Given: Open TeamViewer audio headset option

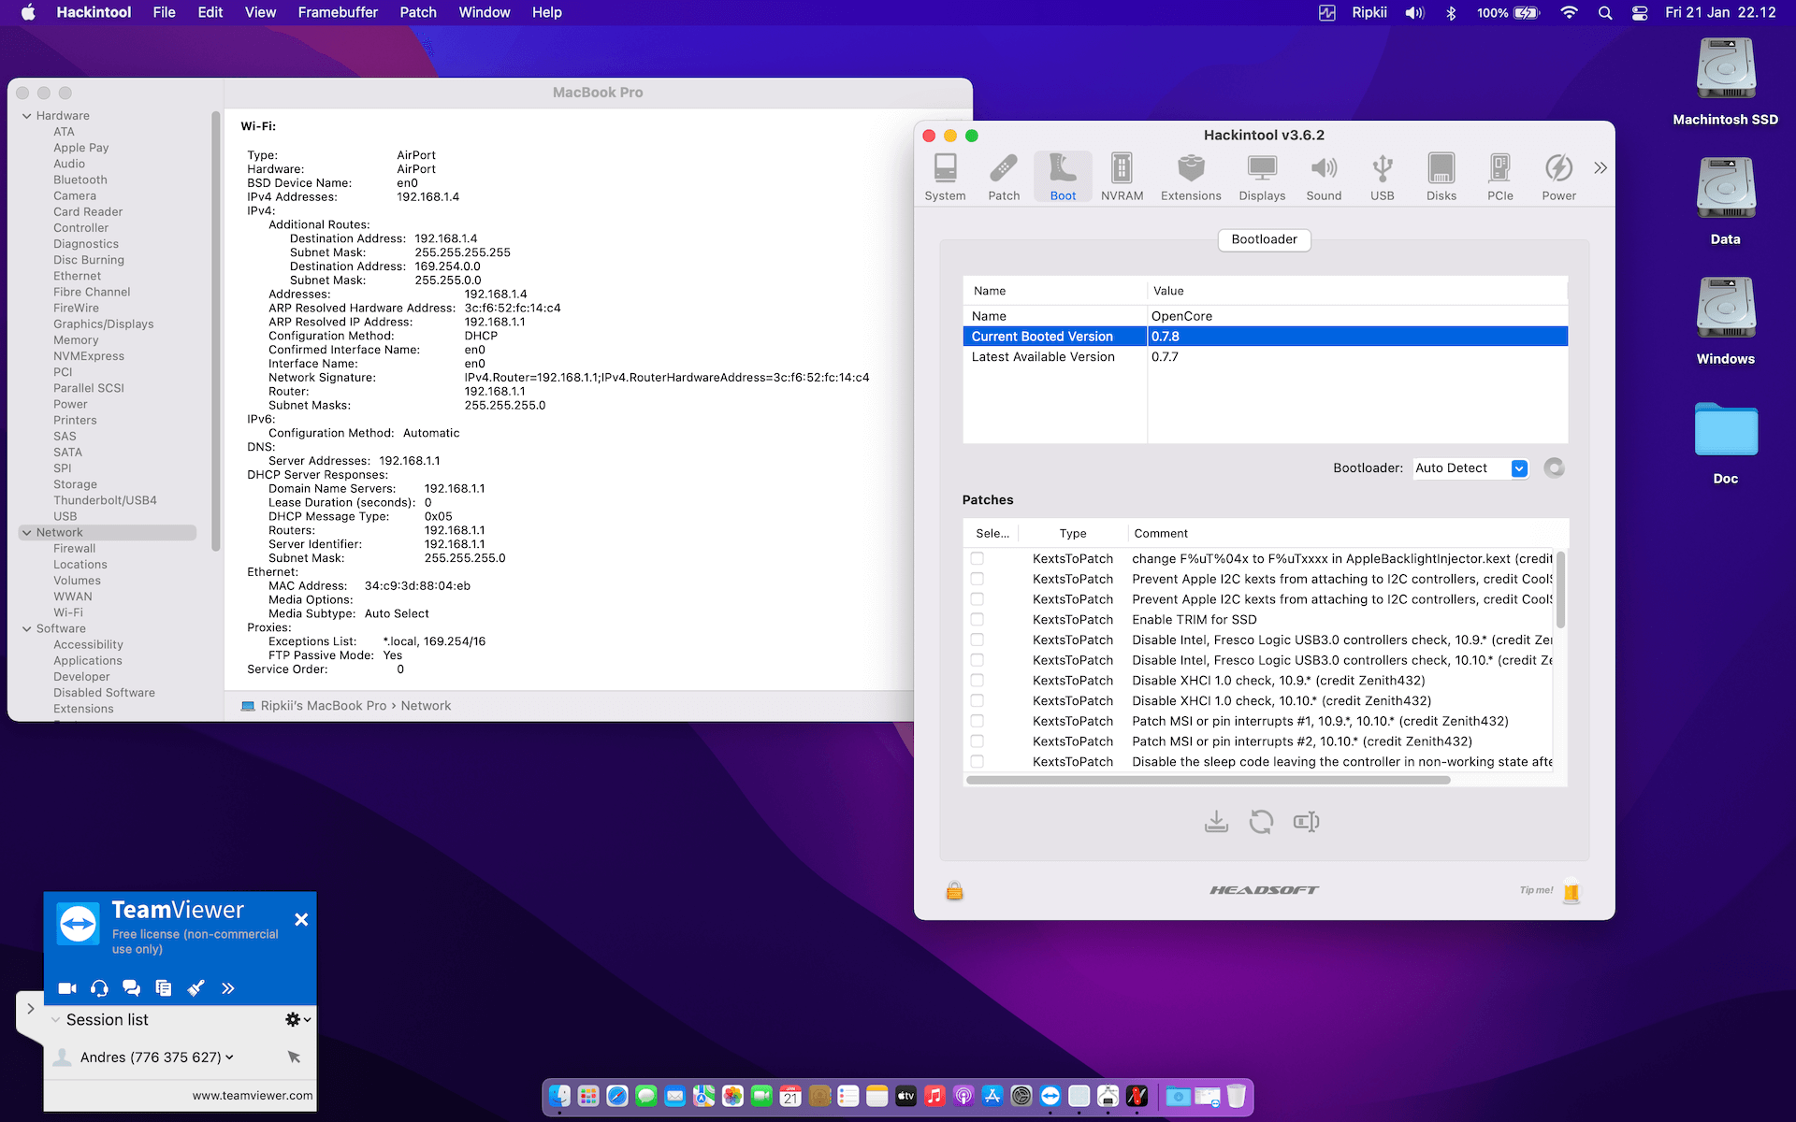Looking at the screenshot, I should [99, 988].
